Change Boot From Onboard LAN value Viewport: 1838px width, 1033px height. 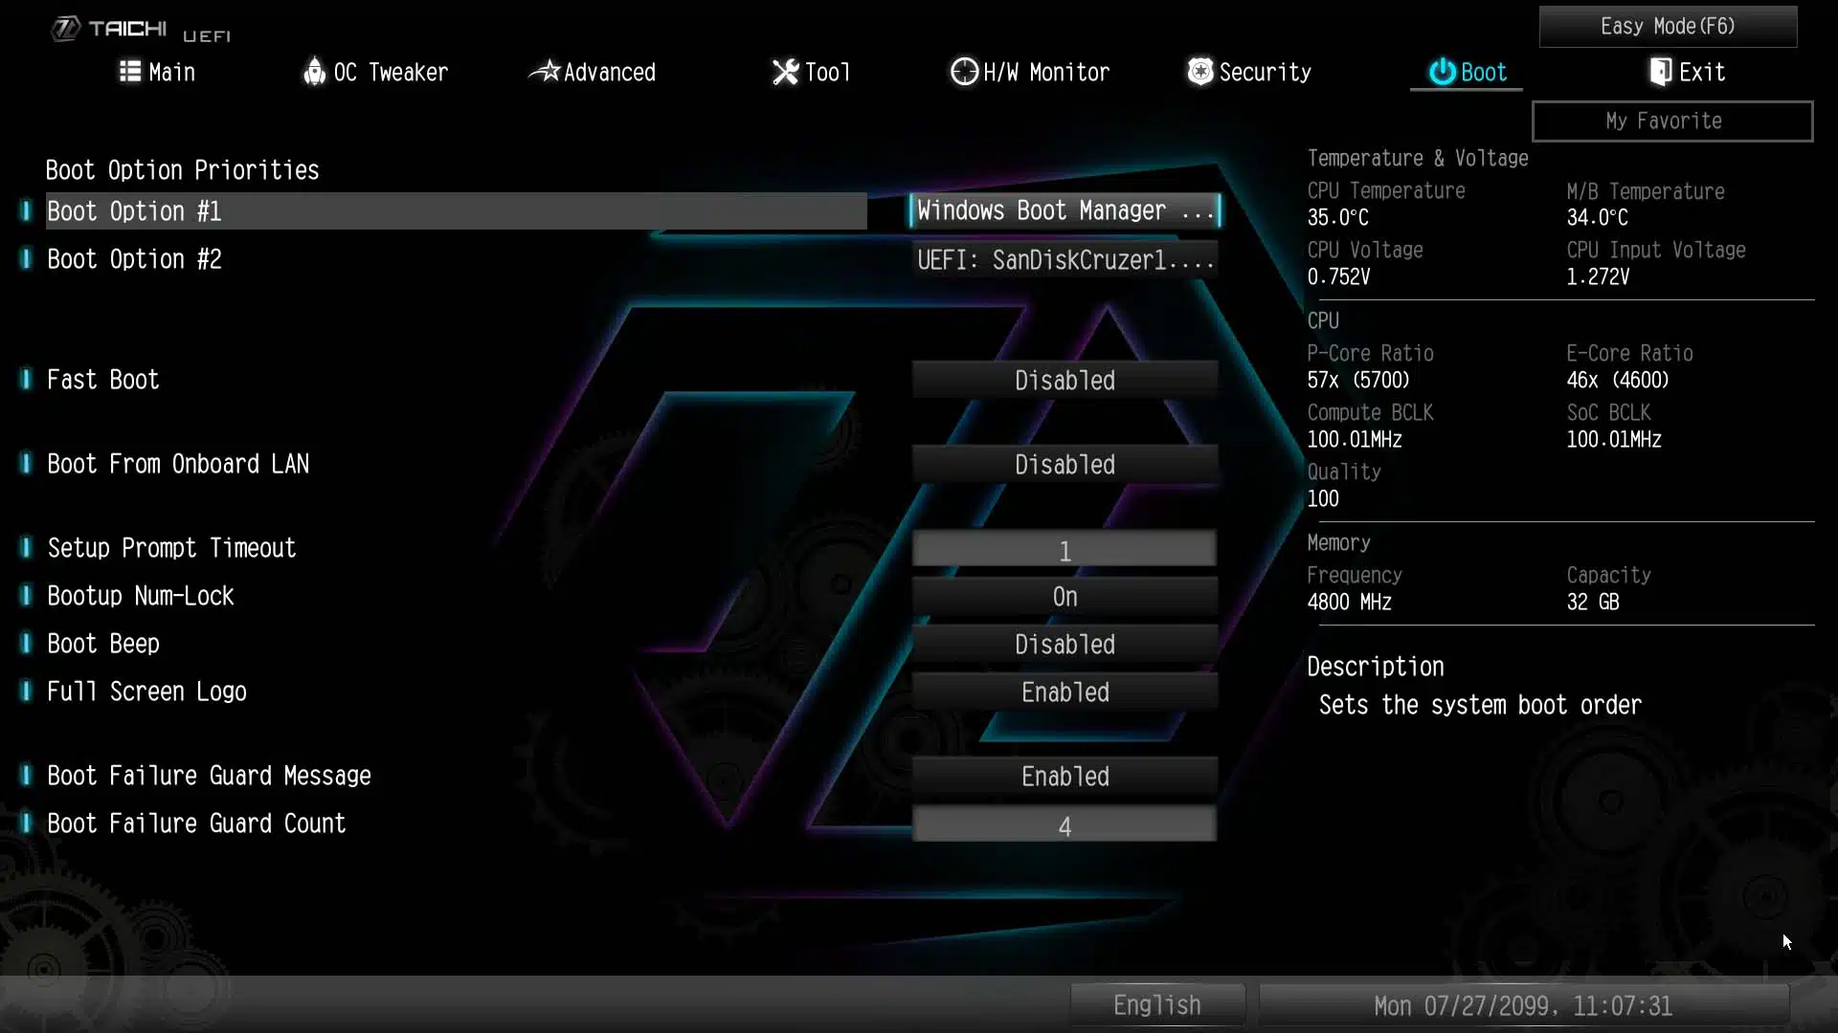[x=1065, y=464]
